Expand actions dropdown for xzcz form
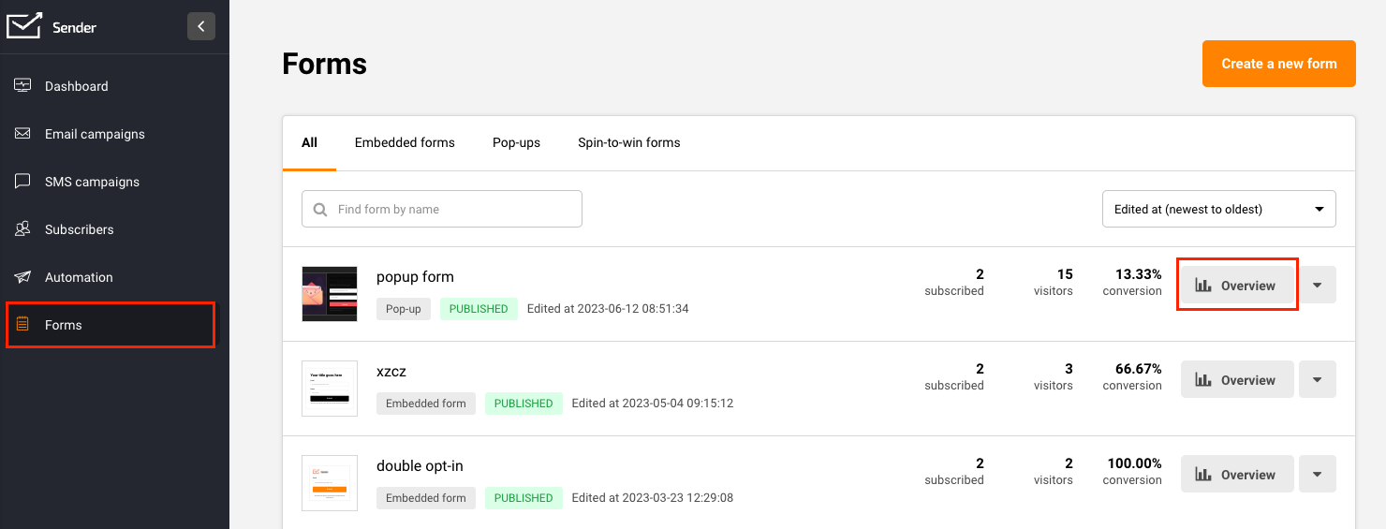This screenshot has width=1386, height=529. click(1318, 380)
